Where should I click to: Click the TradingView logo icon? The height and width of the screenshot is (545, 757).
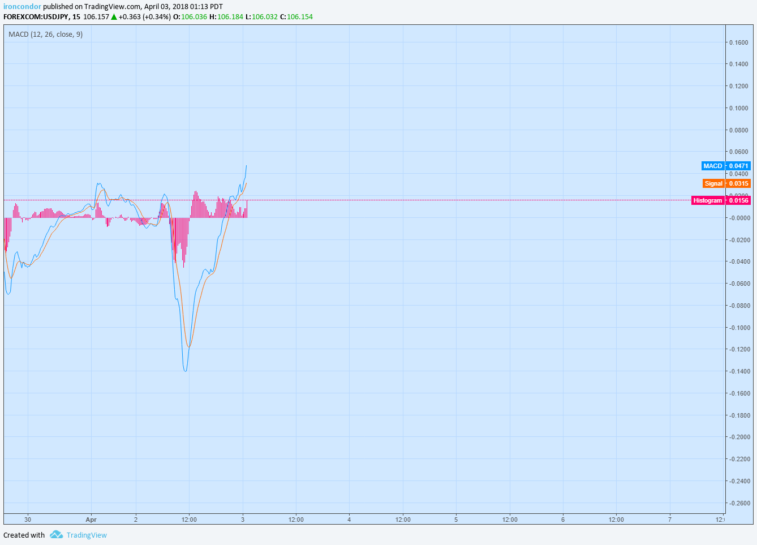tap(56, 535)
